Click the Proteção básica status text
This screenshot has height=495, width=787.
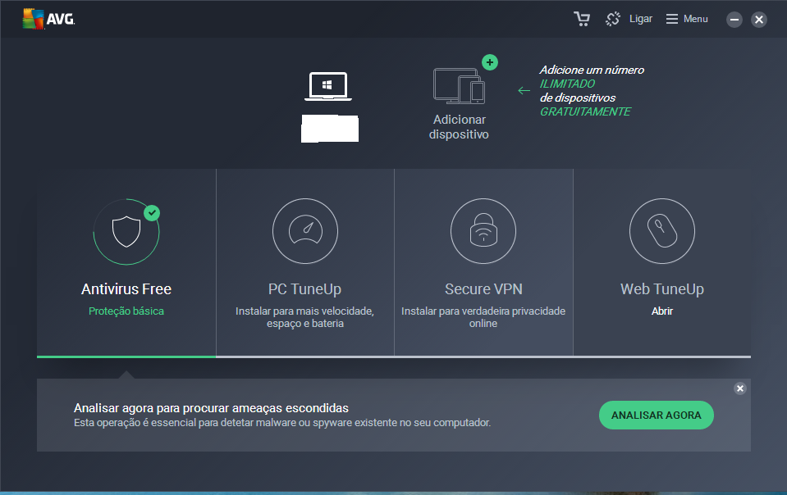click(x=126, y=311)
